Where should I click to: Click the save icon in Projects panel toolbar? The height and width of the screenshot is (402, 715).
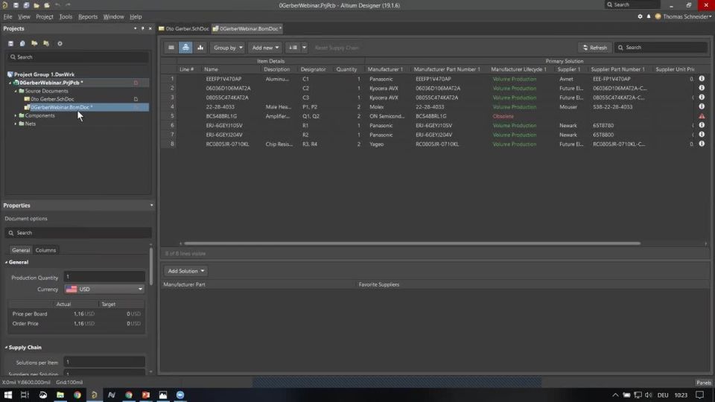[x=10, y=43]
